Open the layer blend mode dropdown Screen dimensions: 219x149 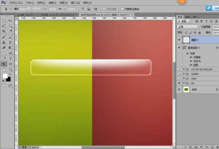pos(188,27)
